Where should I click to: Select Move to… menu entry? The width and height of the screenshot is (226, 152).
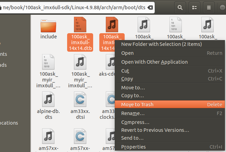[x=170, y=88]
